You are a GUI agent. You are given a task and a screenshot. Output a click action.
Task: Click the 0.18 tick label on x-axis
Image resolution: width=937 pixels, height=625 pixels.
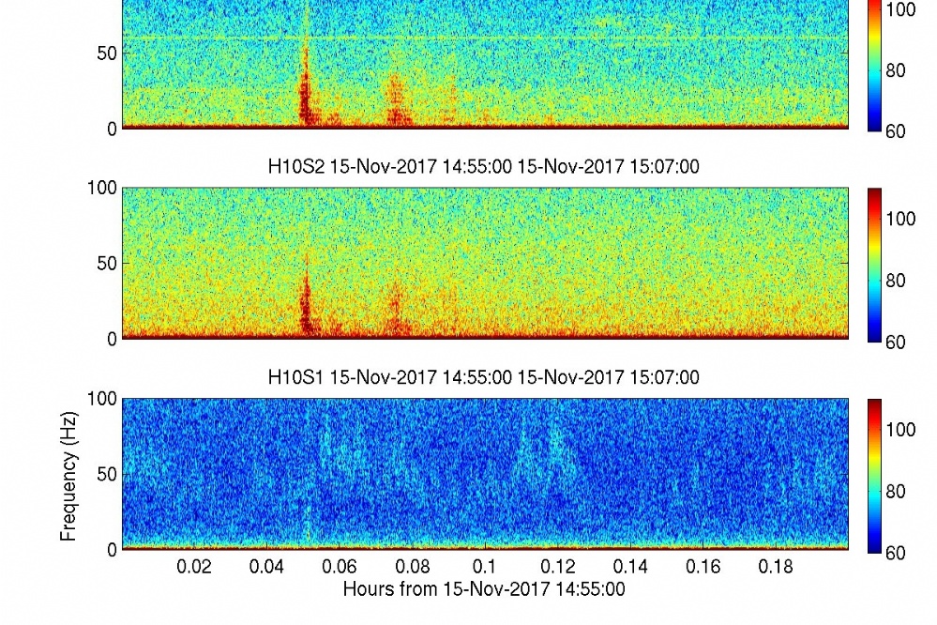pyautogui.click(x=775, y=568)
